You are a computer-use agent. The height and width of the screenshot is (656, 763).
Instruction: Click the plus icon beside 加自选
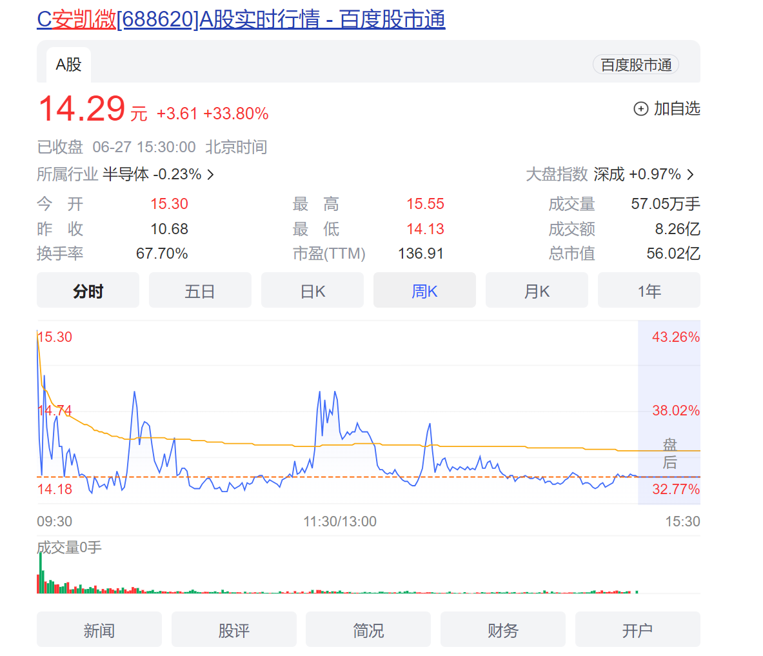(x=640, y=108)
